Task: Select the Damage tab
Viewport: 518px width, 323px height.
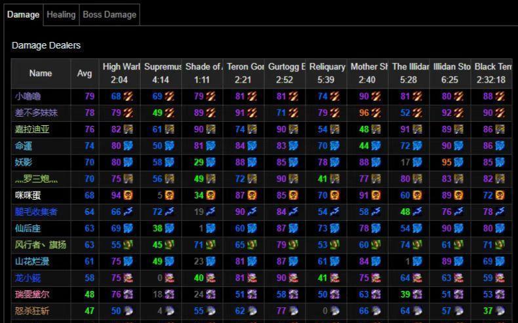Action: [x=23, y=14]
